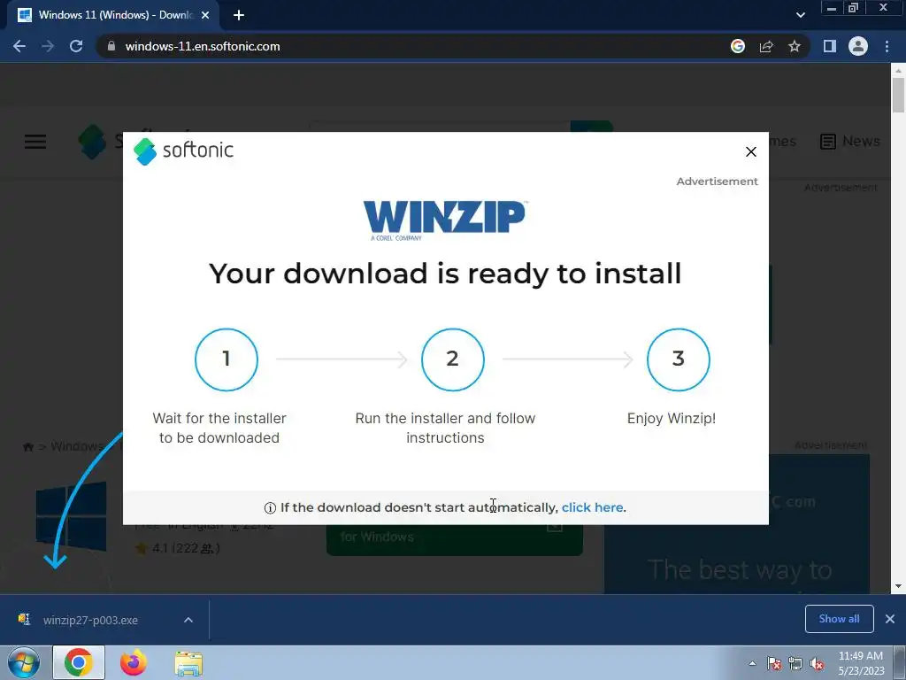The image size is (906, 680).
Task: Open Action Center flag icon
Action: pos(774,663)
